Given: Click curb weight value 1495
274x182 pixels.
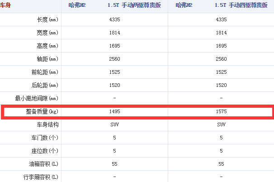Looking at the screenshot, I should [x=115, y=111].
